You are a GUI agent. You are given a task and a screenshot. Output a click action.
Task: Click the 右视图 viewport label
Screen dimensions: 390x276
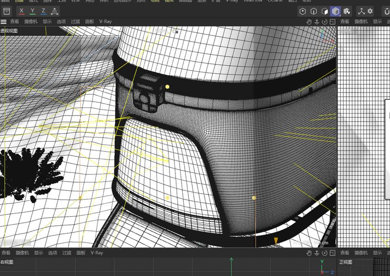pos(7,262)
